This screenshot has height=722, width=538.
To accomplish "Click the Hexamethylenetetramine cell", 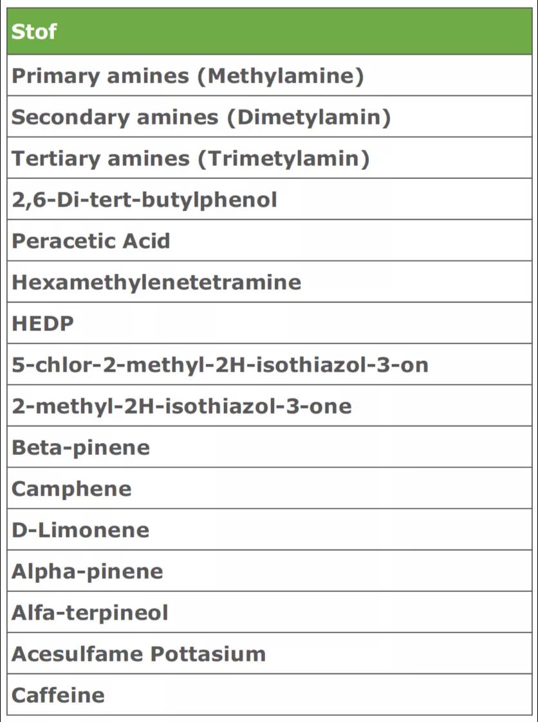I will (157, 282).
